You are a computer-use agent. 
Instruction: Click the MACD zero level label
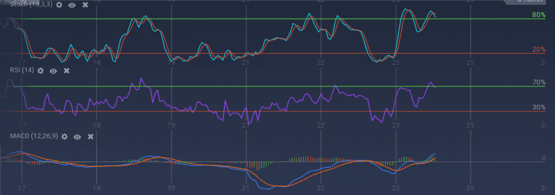[544, 158]
